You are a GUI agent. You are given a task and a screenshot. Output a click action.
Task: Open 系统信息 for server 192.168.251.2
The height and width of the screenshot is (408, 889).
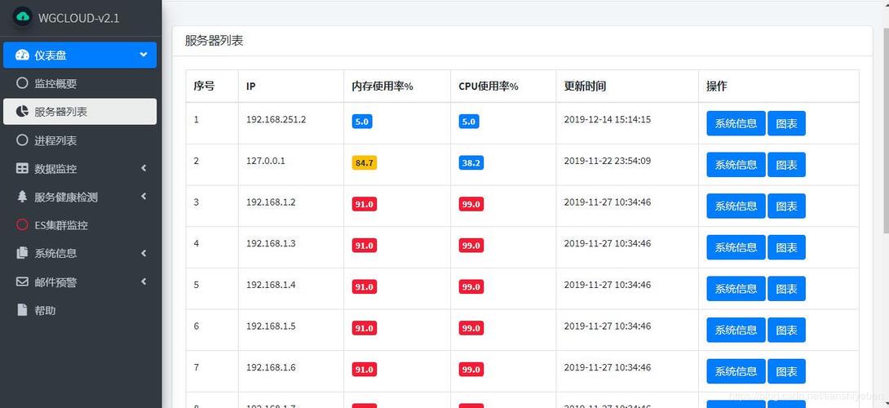coord(736,123)
